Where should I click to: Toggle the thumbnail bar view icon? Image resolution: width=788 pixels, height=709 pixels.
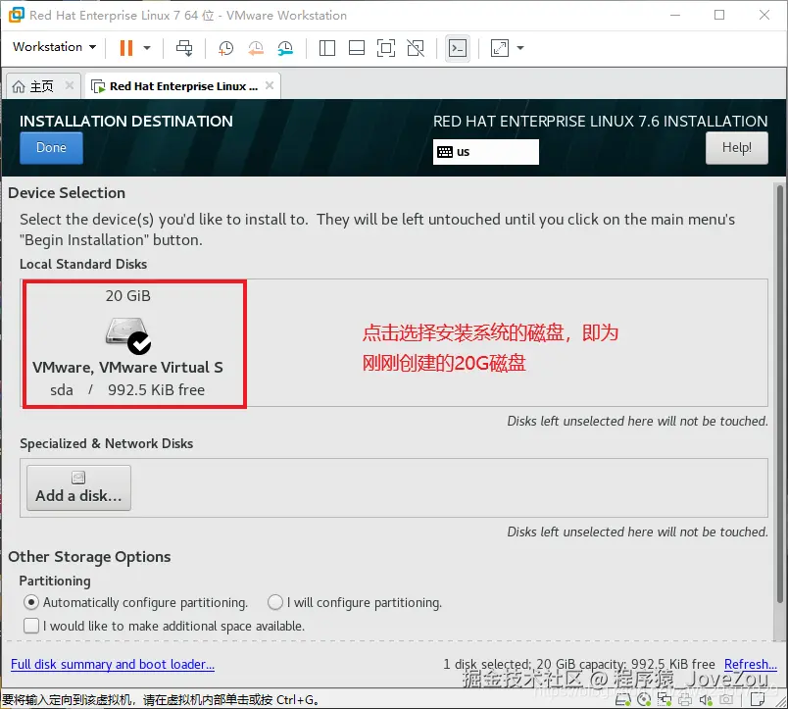(357, 48)
